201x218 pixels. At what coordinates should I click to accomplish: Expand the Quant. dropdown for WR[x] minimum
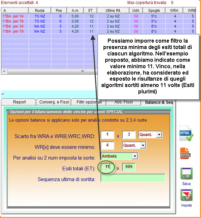[143, 145]
